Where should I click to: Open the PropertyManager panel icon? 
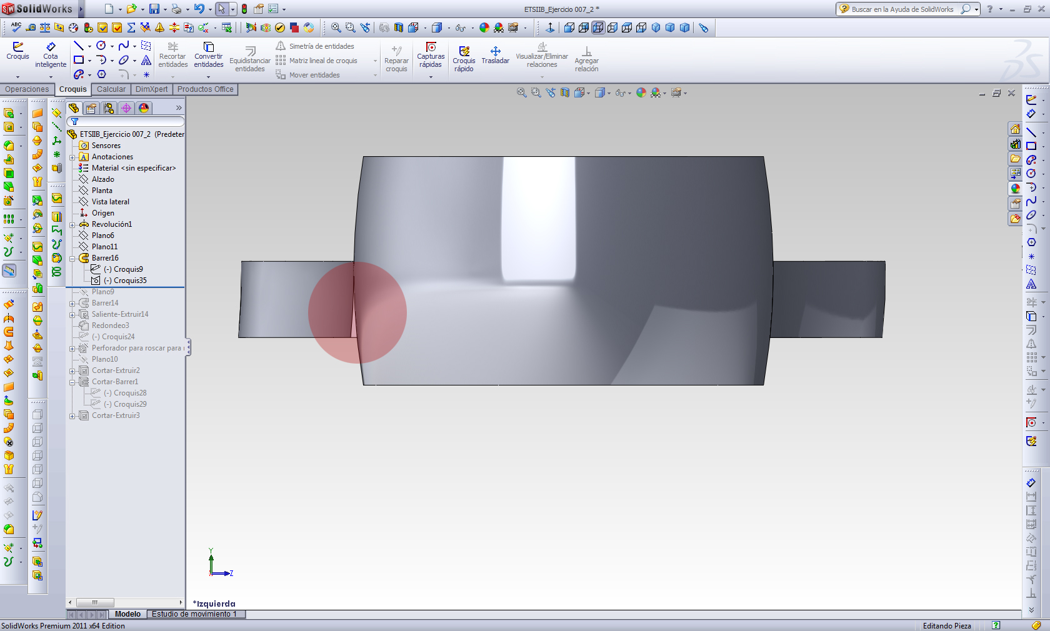(91, 108)
